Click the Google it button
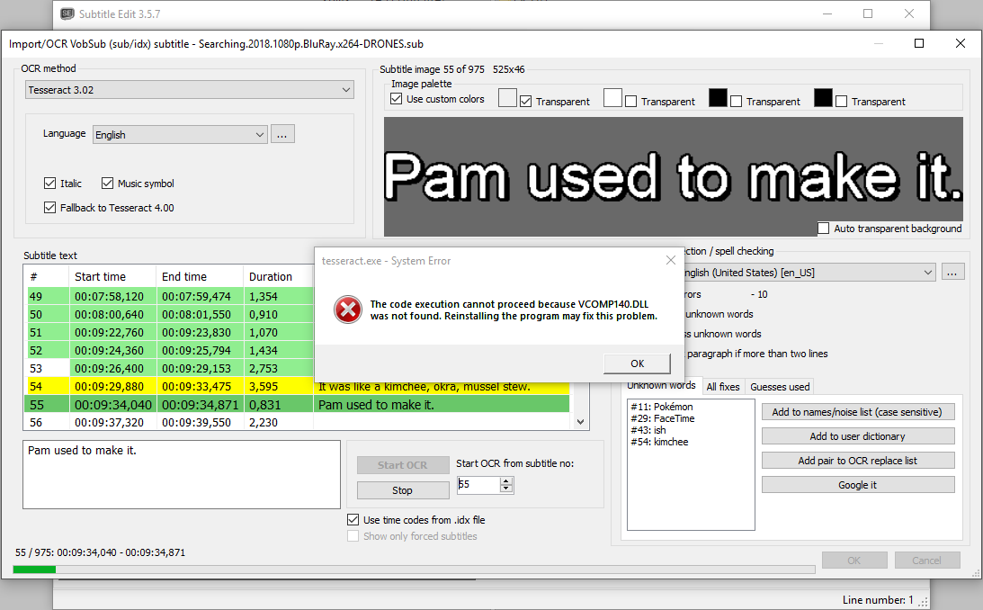 (858, 485)
